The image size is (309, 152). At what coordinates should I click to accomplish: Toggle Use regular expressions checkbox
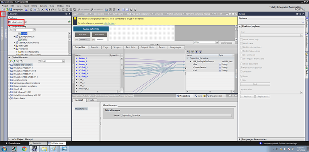pos(241,59)
